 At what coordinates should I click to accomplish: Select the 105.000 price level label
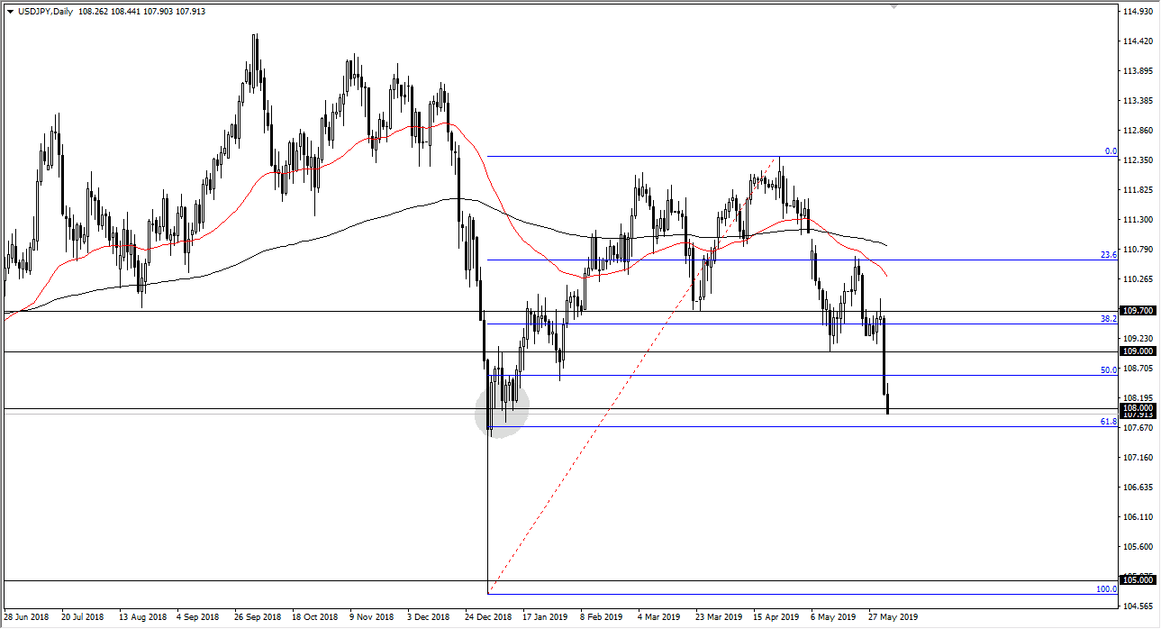1138,580
